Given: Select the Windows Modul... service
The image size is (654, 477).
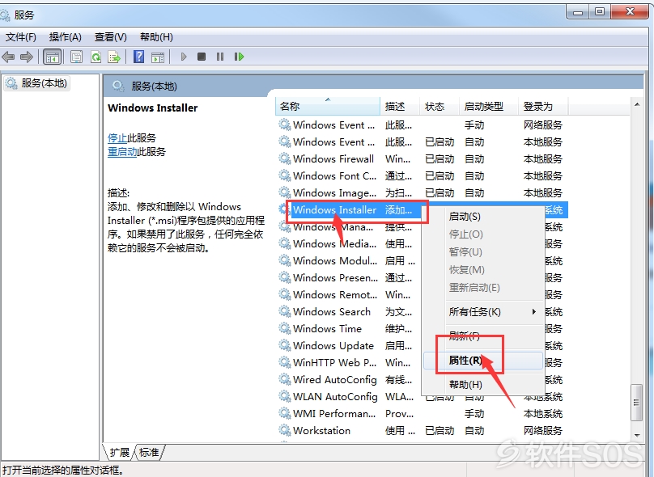Looking at the screenshot, I should pos(335,261).
